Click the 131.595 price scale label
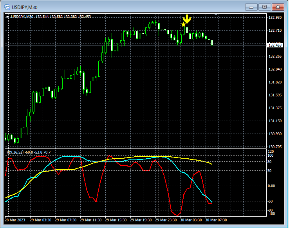The image size is (289, 228). tap(275, 95)
